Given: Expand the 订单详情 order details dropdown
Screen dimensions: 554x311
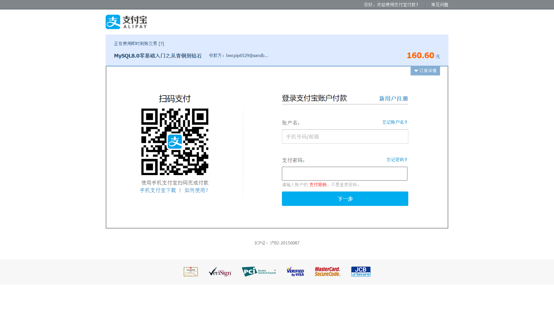Looking at the screenshot, I should click(425, 71).
